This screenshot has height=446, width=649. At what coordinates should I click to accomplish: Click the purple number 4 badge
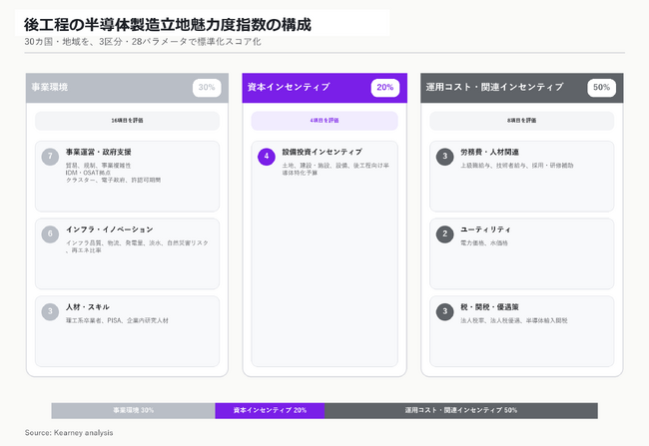(267, 157)
